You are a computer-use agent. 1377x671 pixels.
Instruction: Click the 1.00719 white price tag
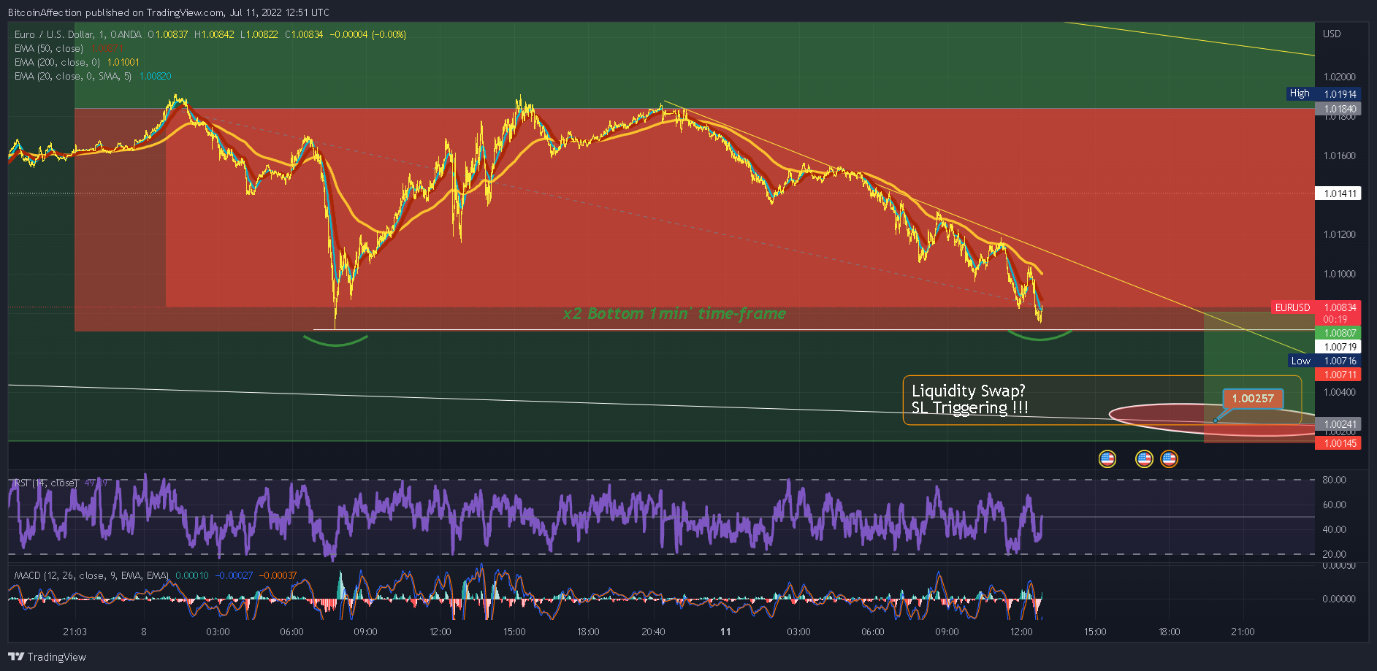click(x=1338, y=347)
